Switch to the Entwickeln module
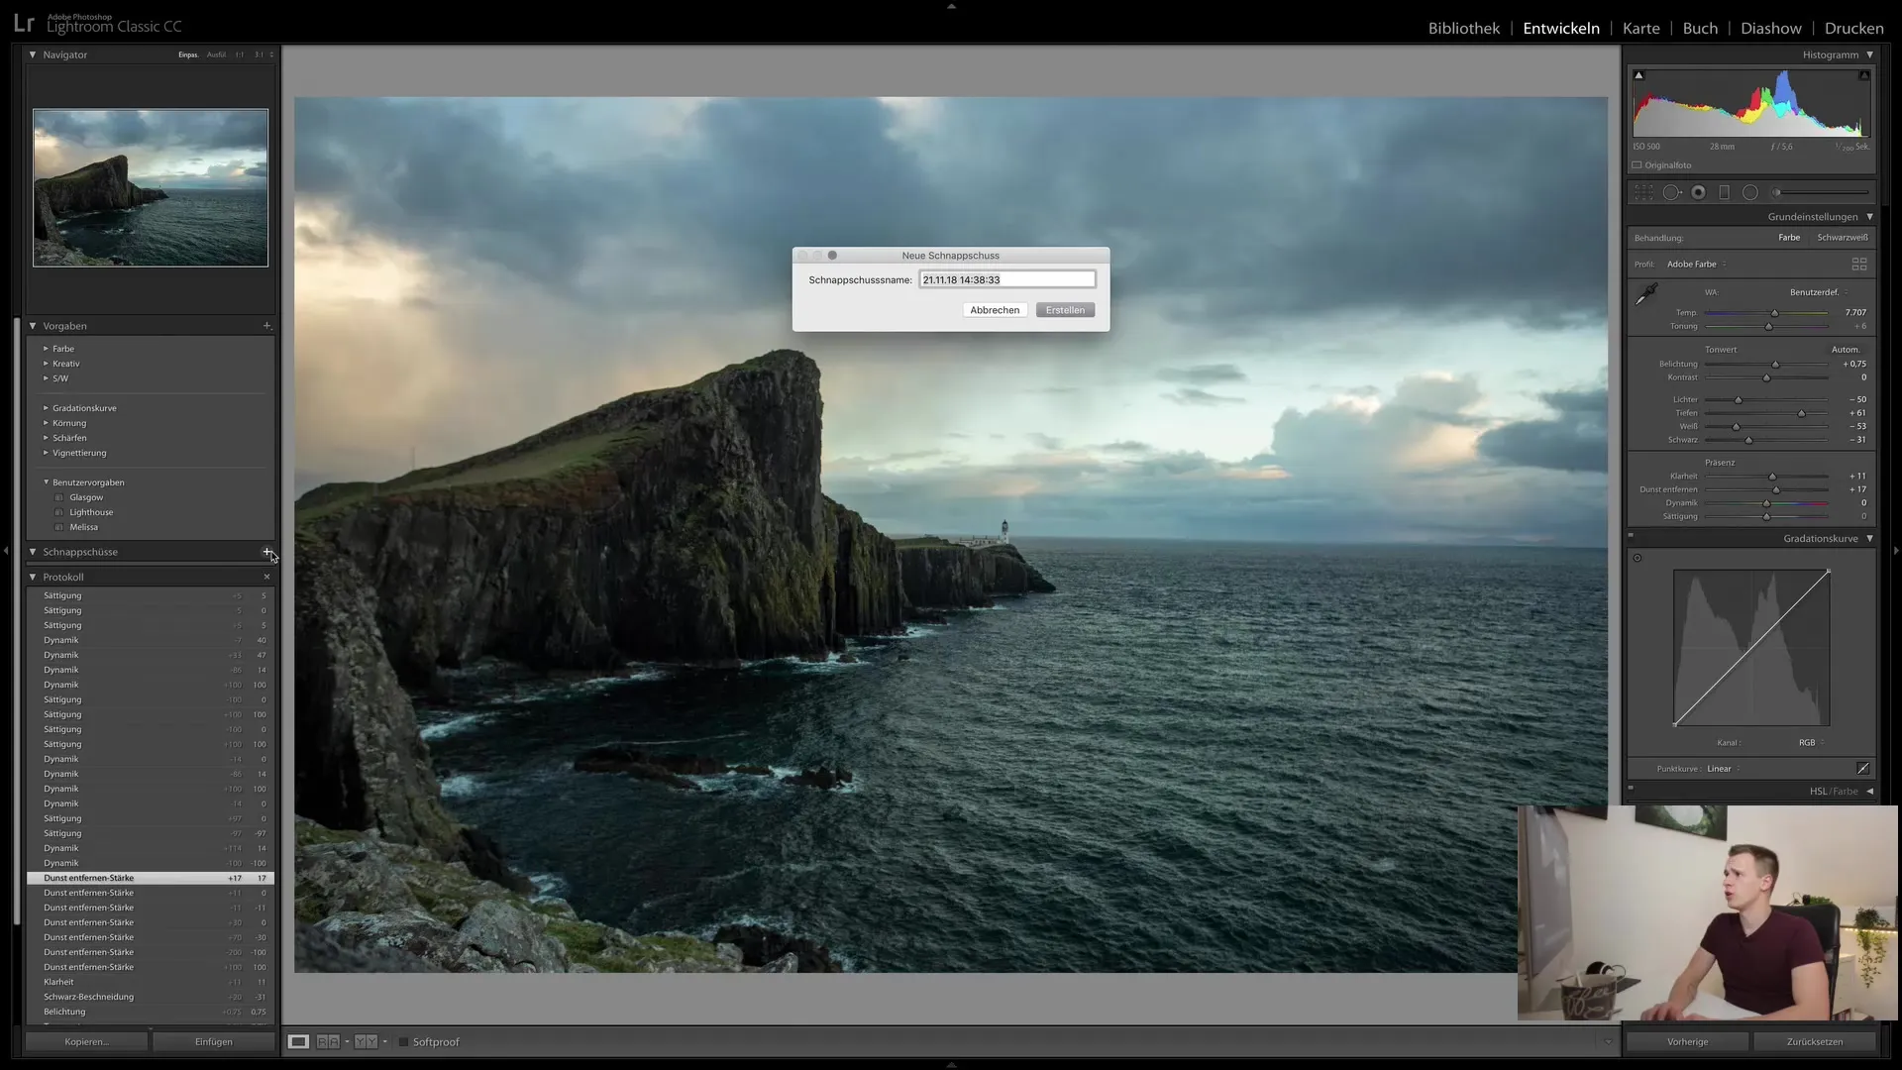 point(1561,29)
